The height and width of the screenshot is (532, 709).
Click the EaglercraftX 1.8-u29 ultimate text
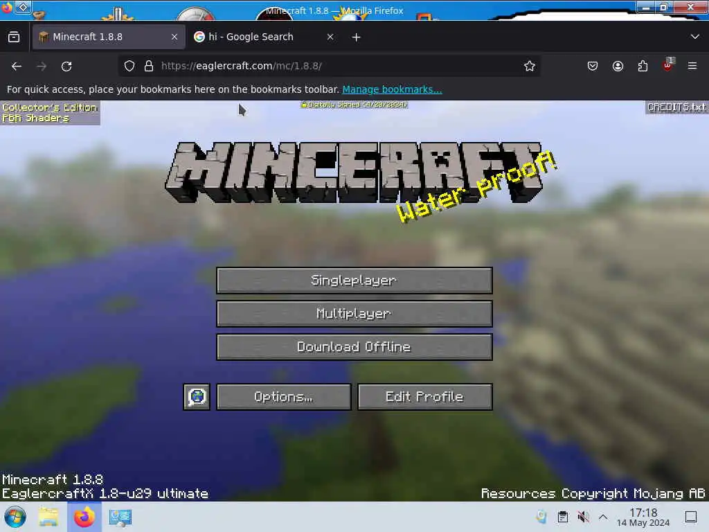[x=105, y=493]
